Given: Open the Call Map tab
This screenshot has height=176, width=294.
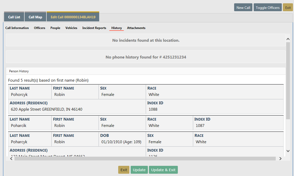Looking at the screenshot, I should (x=35, y=17).
